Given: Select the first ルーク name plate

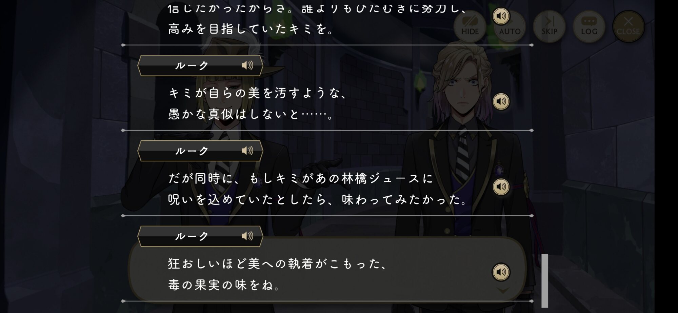Looking at the screenshot, I should (200, 65).
